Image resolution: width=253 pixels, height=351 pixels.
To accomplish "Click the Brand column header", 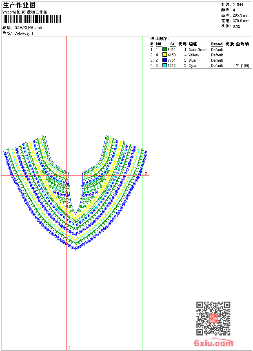I will (217, 44).
